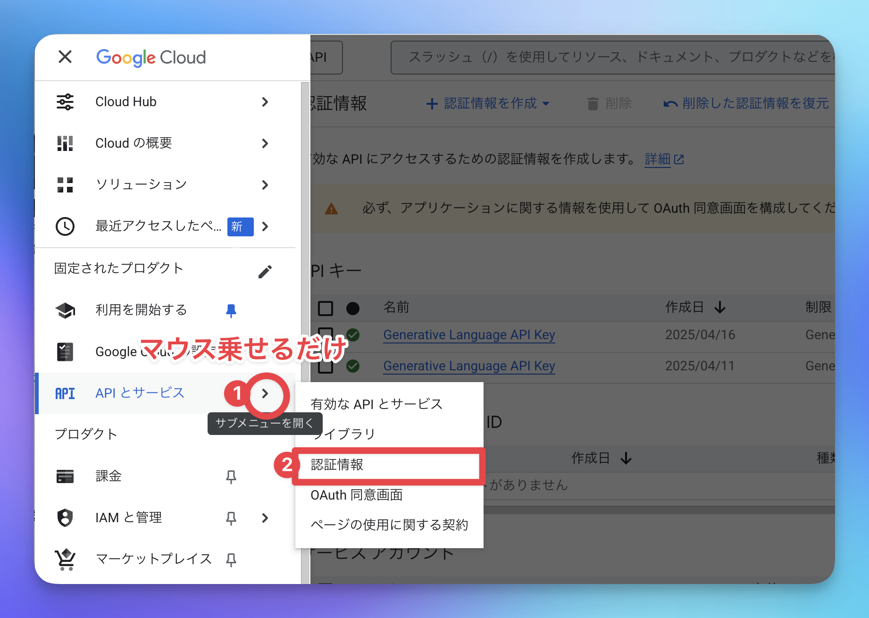The image size is (869, 618).
Task: Open 有効な API とサービス
Action: tap(376, 404)
